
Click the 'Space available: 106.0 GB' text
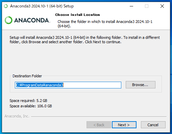pos(31,106)
